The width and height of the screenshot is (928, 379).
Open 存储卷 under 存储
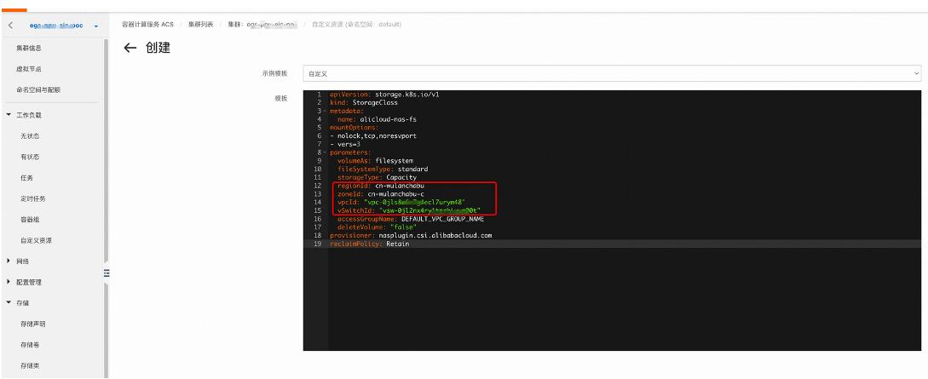point(30,345)
